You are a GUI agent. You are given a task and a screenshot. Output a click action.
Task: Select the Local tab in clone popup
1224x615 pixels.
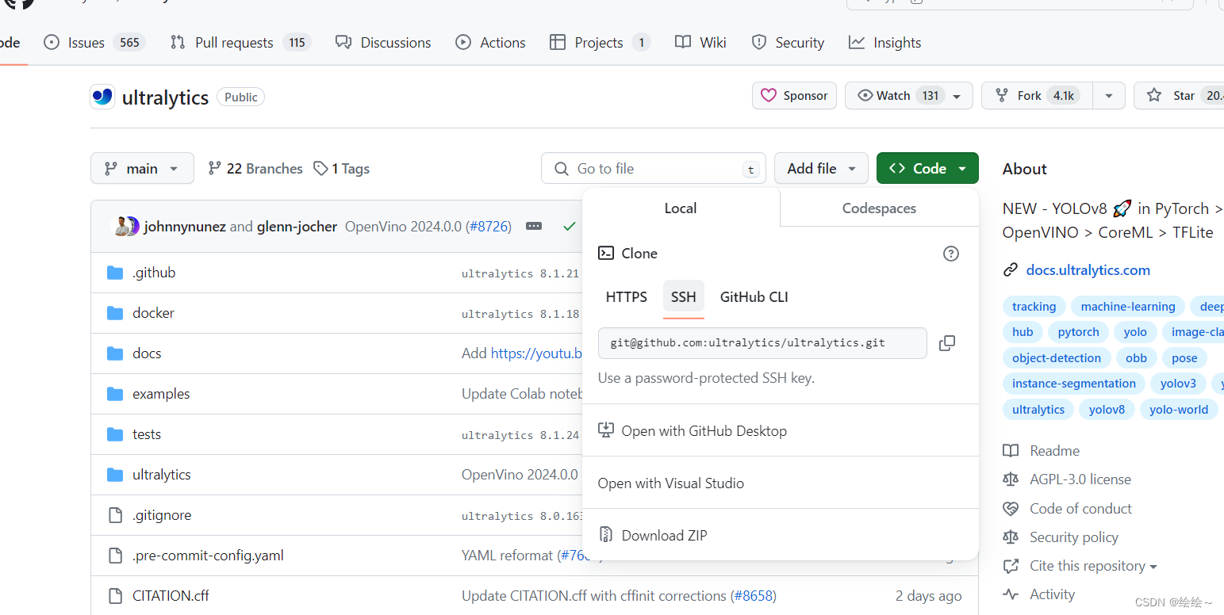click(x=681, y=208)
